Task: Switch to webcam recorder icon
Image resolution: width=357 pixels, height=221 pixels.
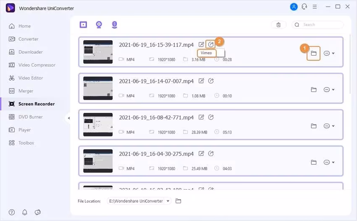Action: pyautogui.click(x=99, y=25)
